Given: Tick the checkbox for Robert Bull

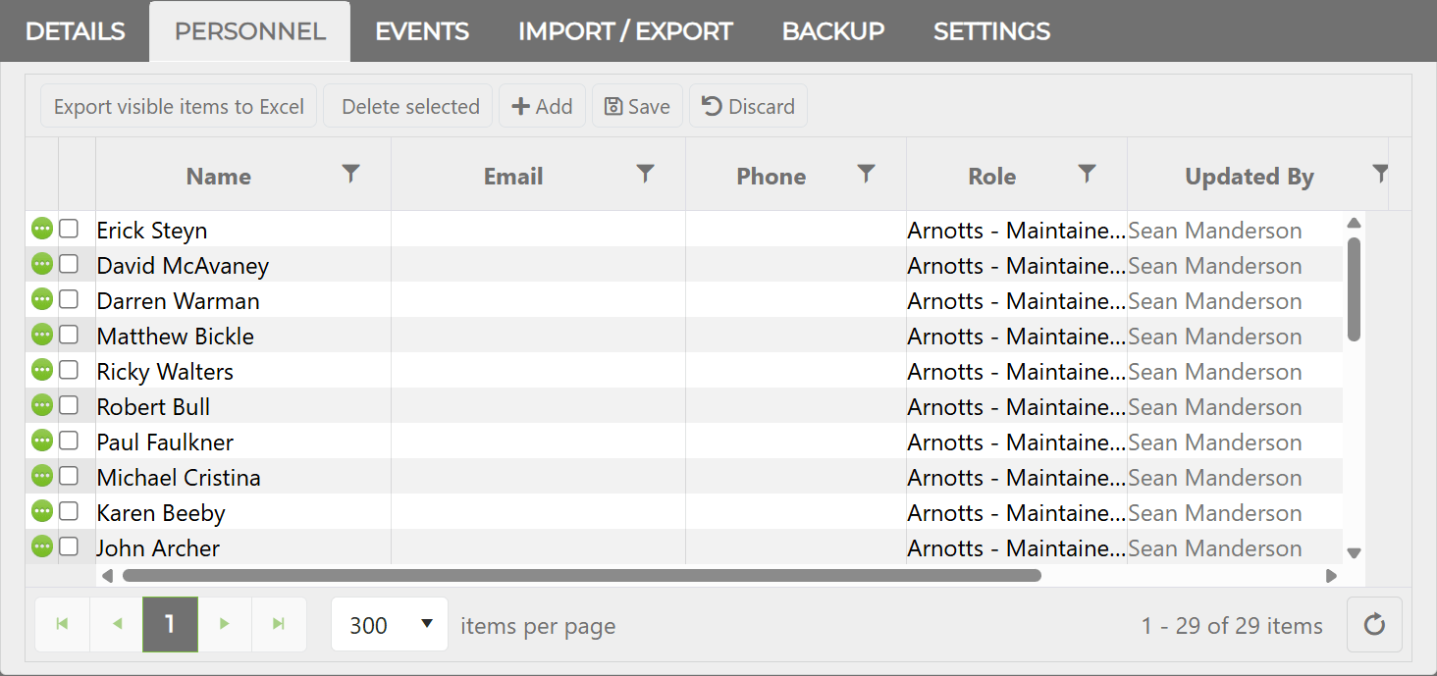Looking at the screenshot, I should (69, 405).
